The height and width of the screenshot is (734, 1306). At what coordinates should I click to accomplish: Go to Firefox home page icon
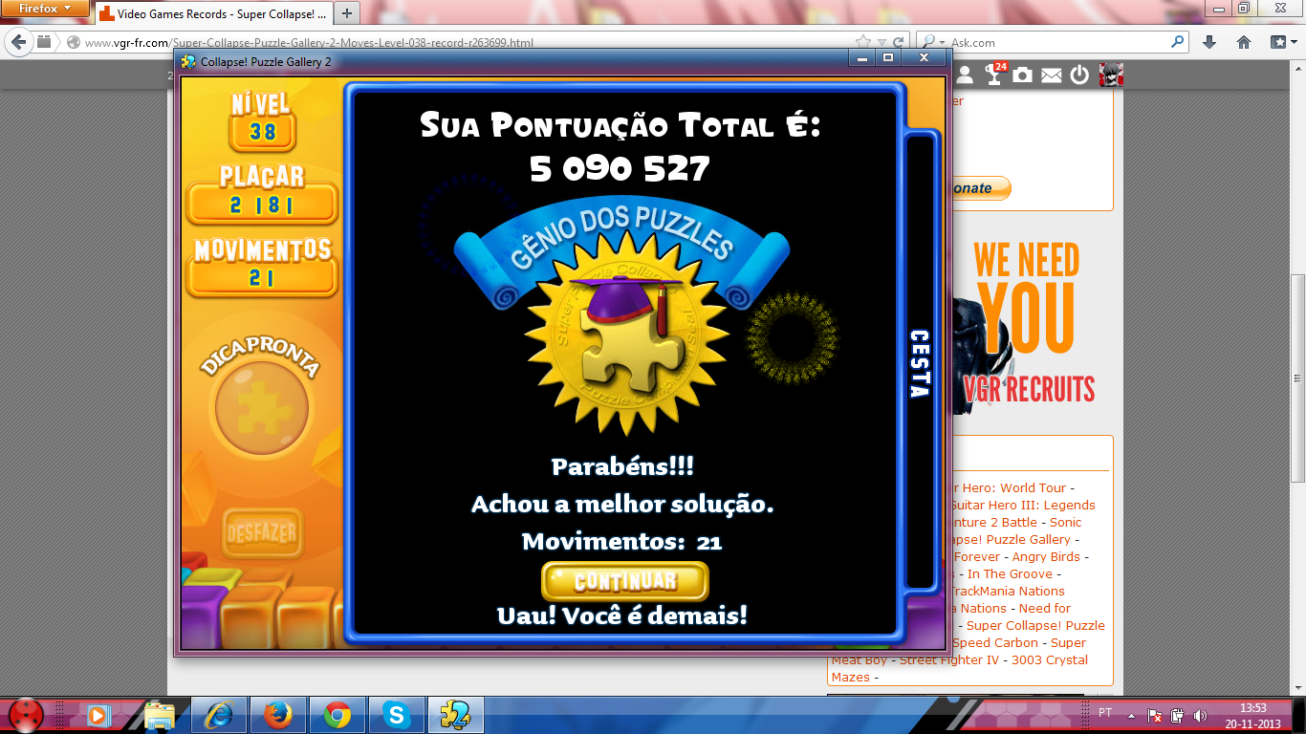pyautogui.click(x=1244, y=42)
